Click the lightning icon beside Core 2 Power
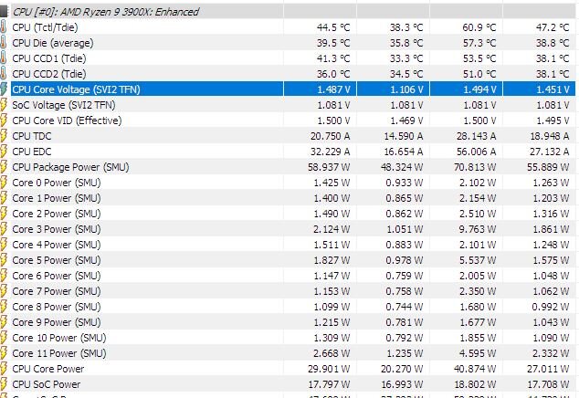 pos(4,214)
